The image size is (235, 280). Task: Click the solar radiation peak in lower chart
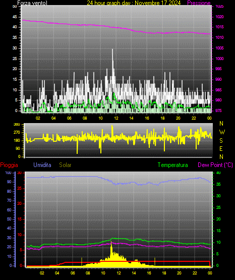111,242
